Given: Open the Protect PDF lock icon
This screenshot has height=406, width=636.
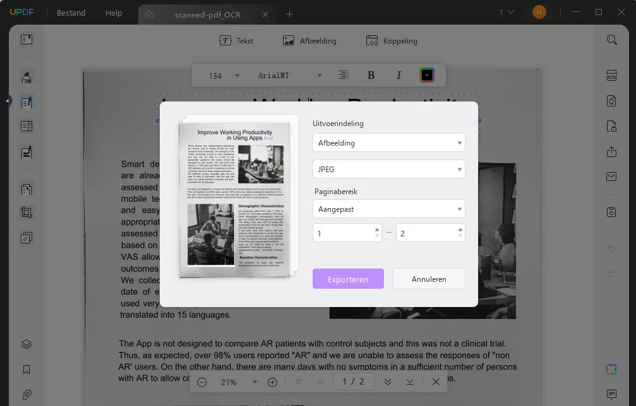Looking at the screenshot, I should pos(611,126).
